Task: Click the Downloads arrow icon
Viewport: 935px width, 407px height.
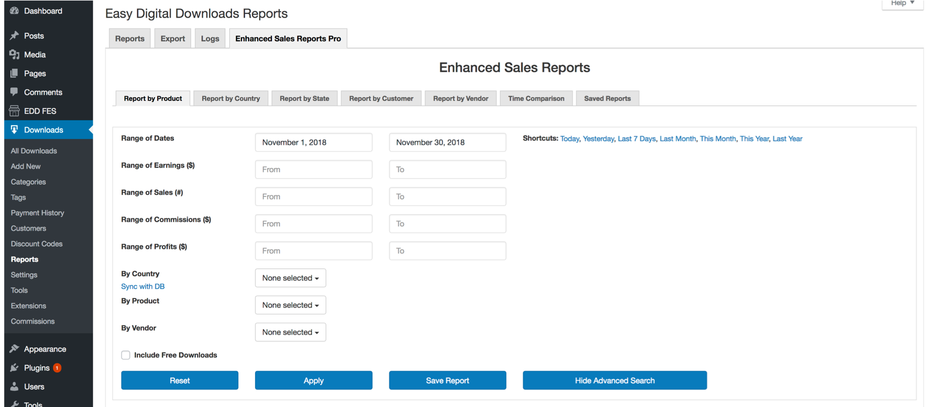Action: pyautogui.click(x=14, y=129)
